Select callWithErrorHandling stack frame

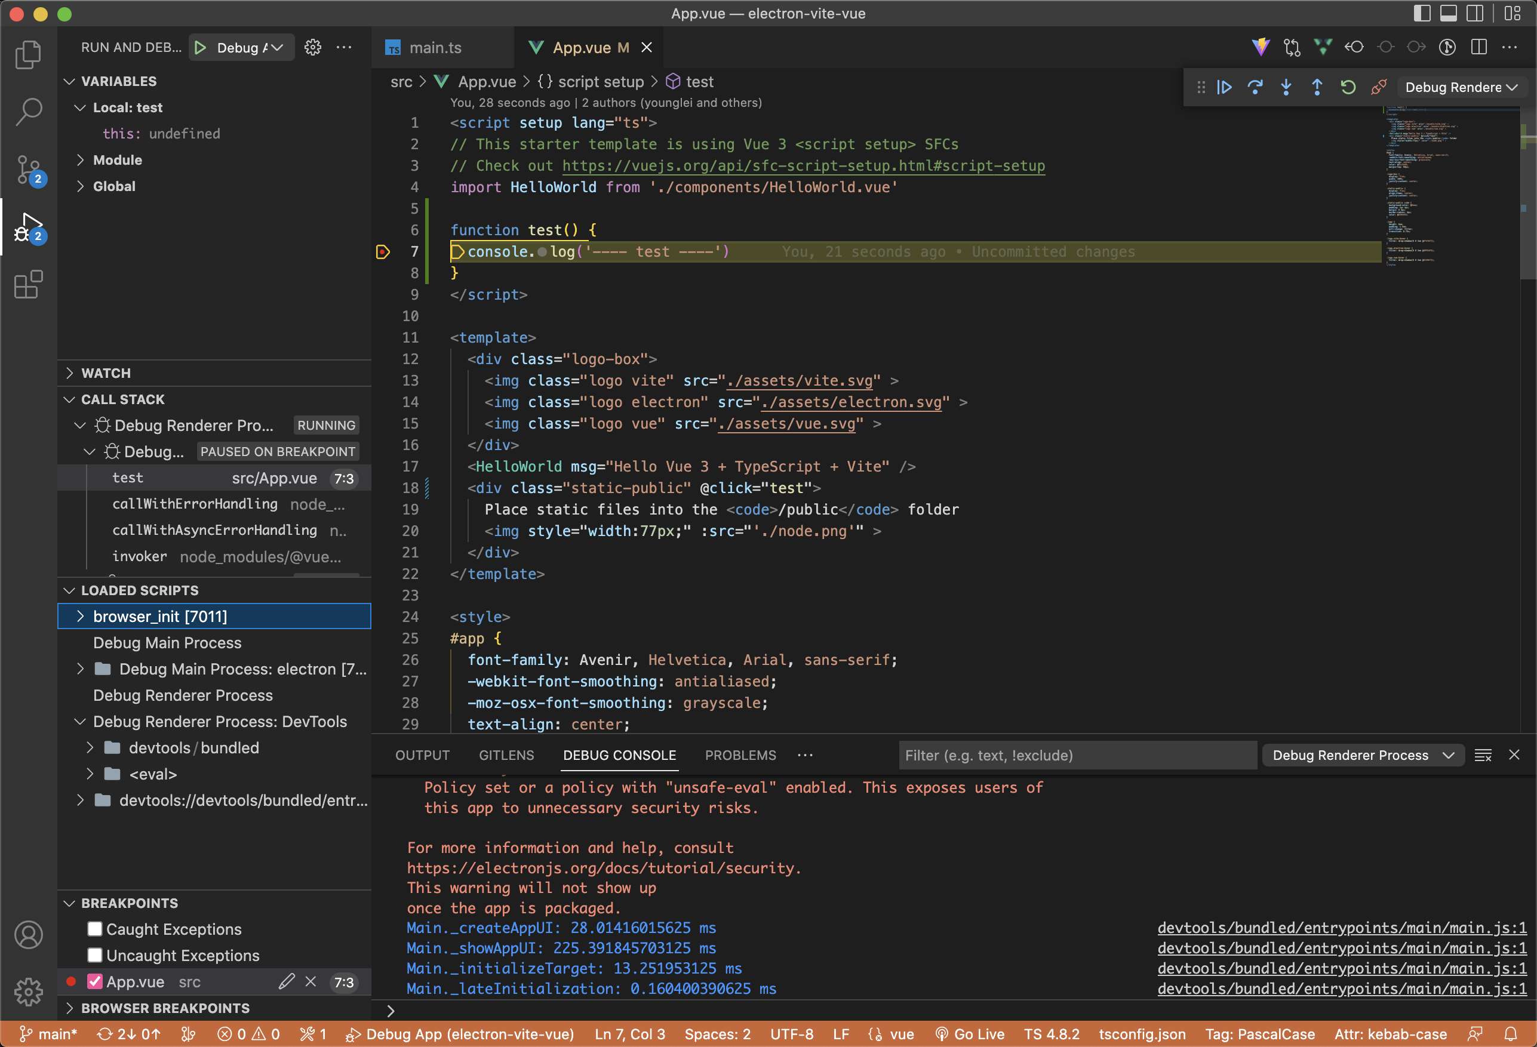tap(214, 504)
